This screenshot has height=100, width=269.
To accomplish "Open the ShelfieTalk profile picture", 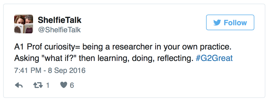I will (24, 24).
